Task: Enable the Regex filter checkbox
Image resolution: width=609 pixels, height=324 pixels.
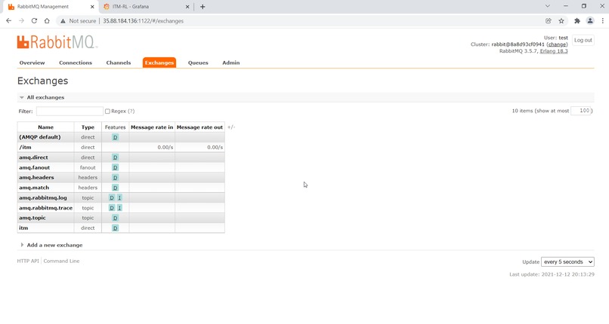Action: coord(107,111)
